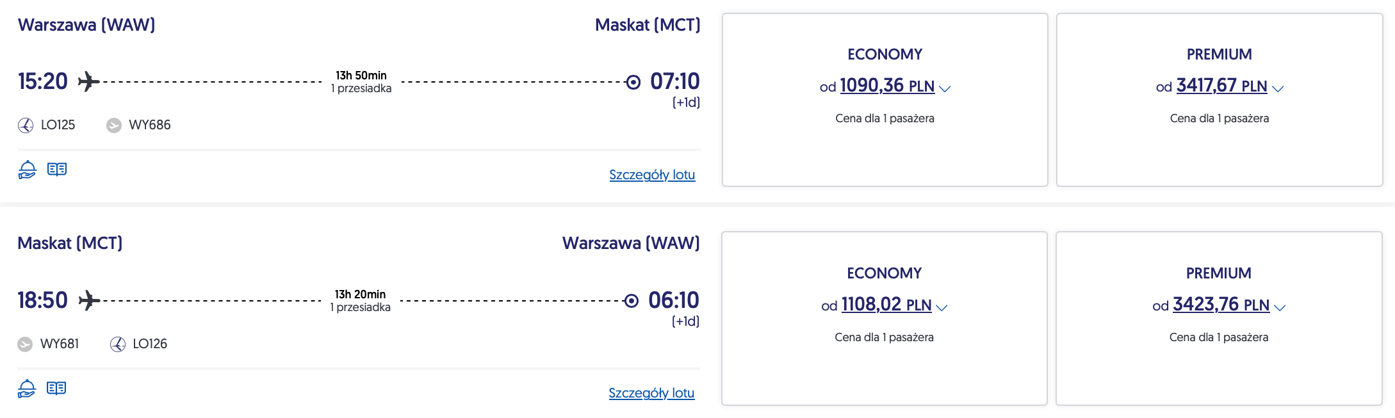Click the onboard reading icon on the Maskat–Warszawa flight
Viewport: 1395px width, 418px height.
coord(56,389)
